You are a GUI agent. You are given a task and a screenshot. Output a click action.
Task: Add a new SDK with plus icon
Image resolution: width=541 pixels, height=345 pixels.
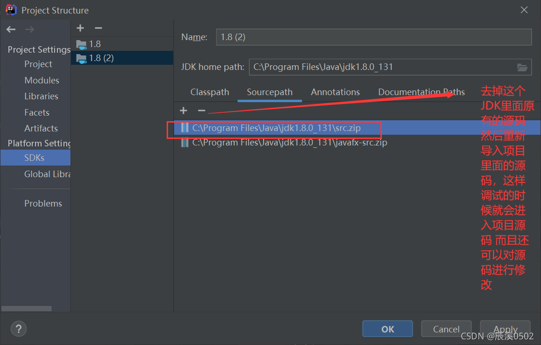pyautogui.click(x=80, y=28)
